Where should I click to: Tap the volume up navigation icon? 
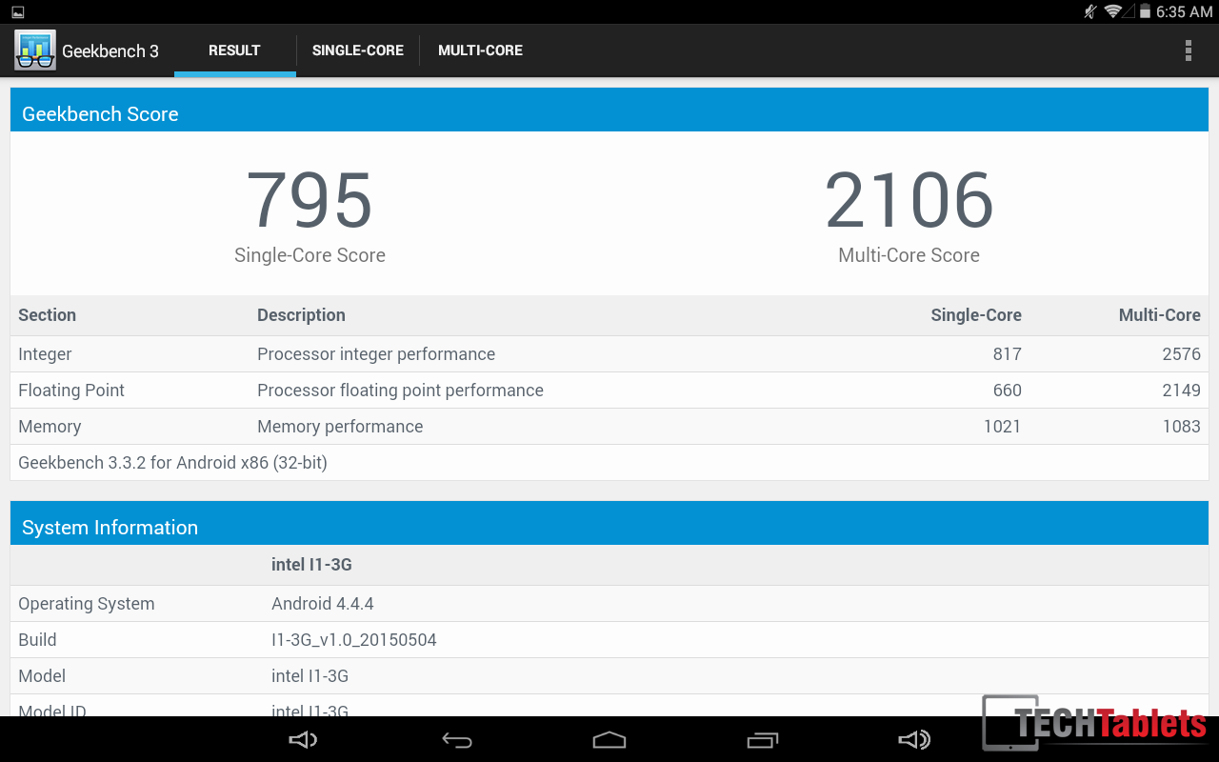point(914,740)
